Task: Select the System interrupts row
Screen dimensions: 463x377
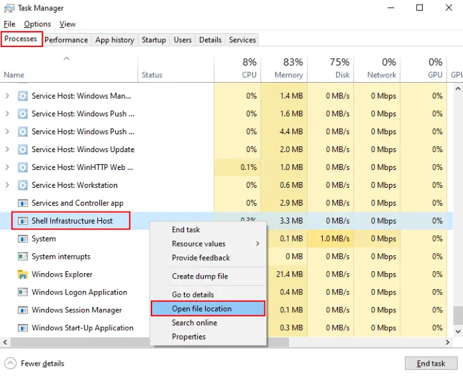Action: (226, 257)
